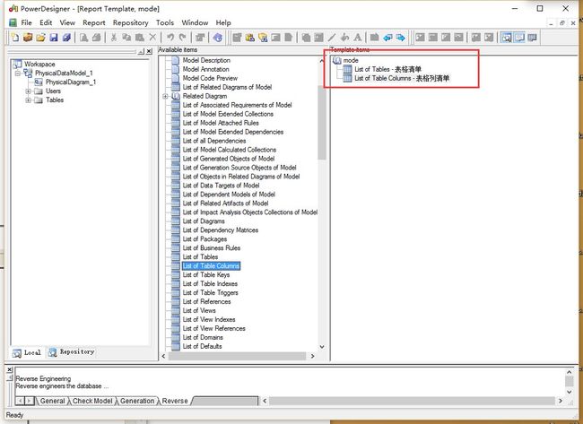This screenshot has height=424, width=583.
Task: Switch to the Generation output tab
Action: pyautogui.click(x=137, y=401)
